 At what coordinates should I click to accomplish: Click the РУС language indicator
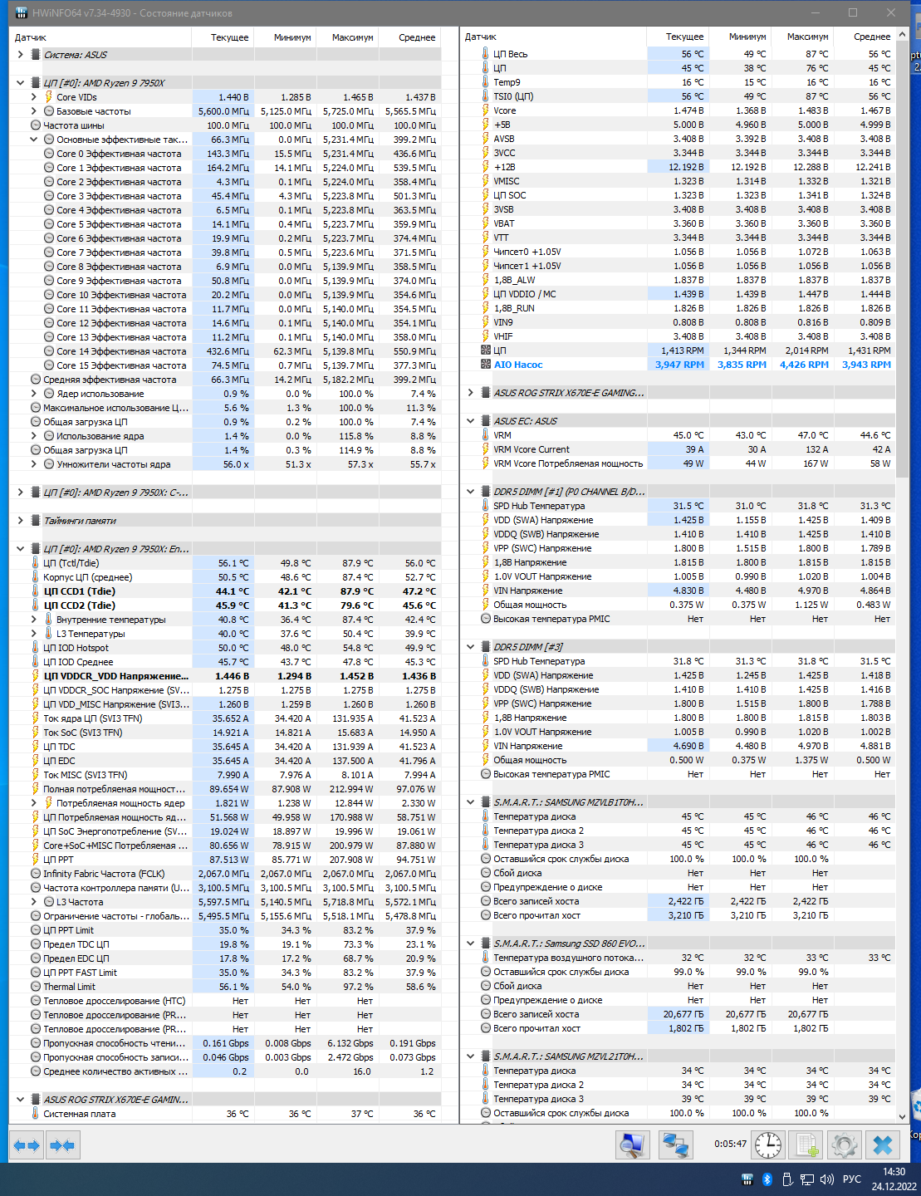(852, 1179)
